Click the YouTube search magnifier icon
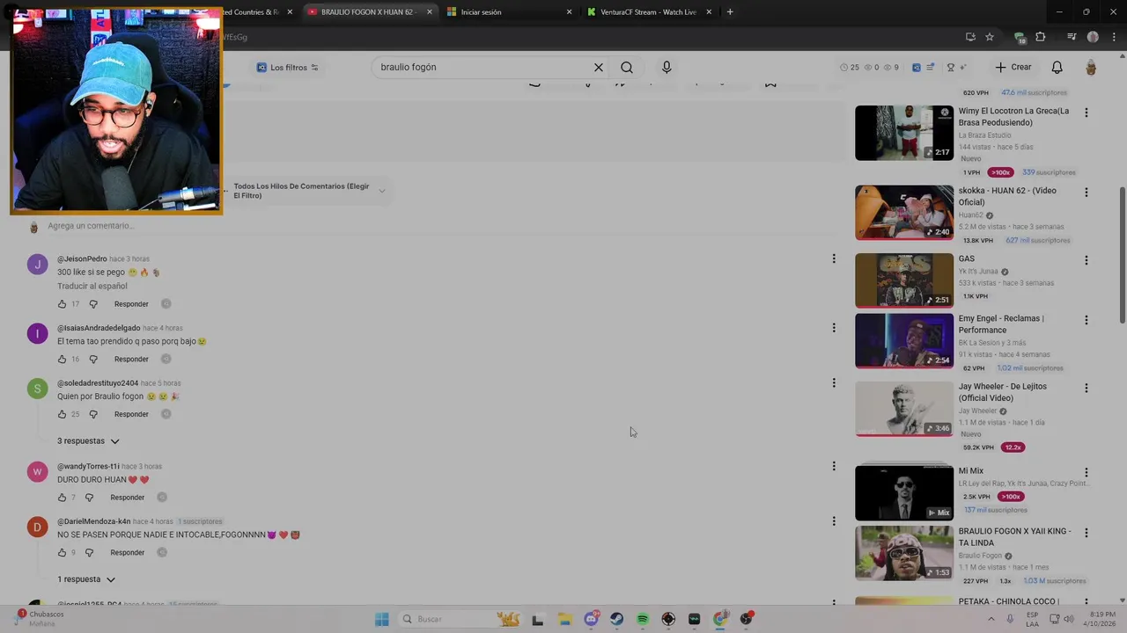The width and height of the screenshot is (1127, 633). click(626, 68)
